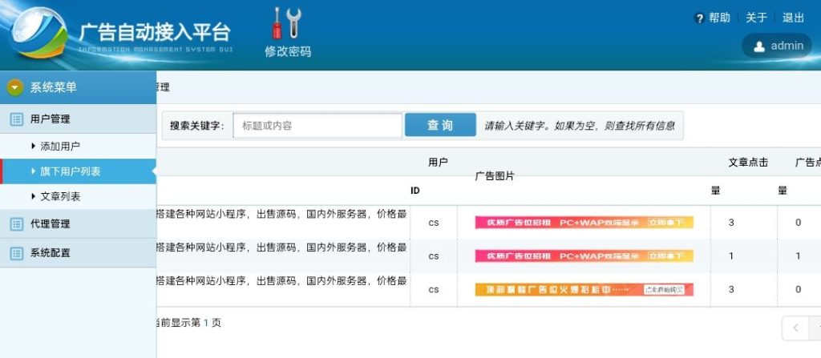The width and height of the screenshot is (821, 358).
Task: Open the 代理管理 menu section
Action: coord(51,224)
